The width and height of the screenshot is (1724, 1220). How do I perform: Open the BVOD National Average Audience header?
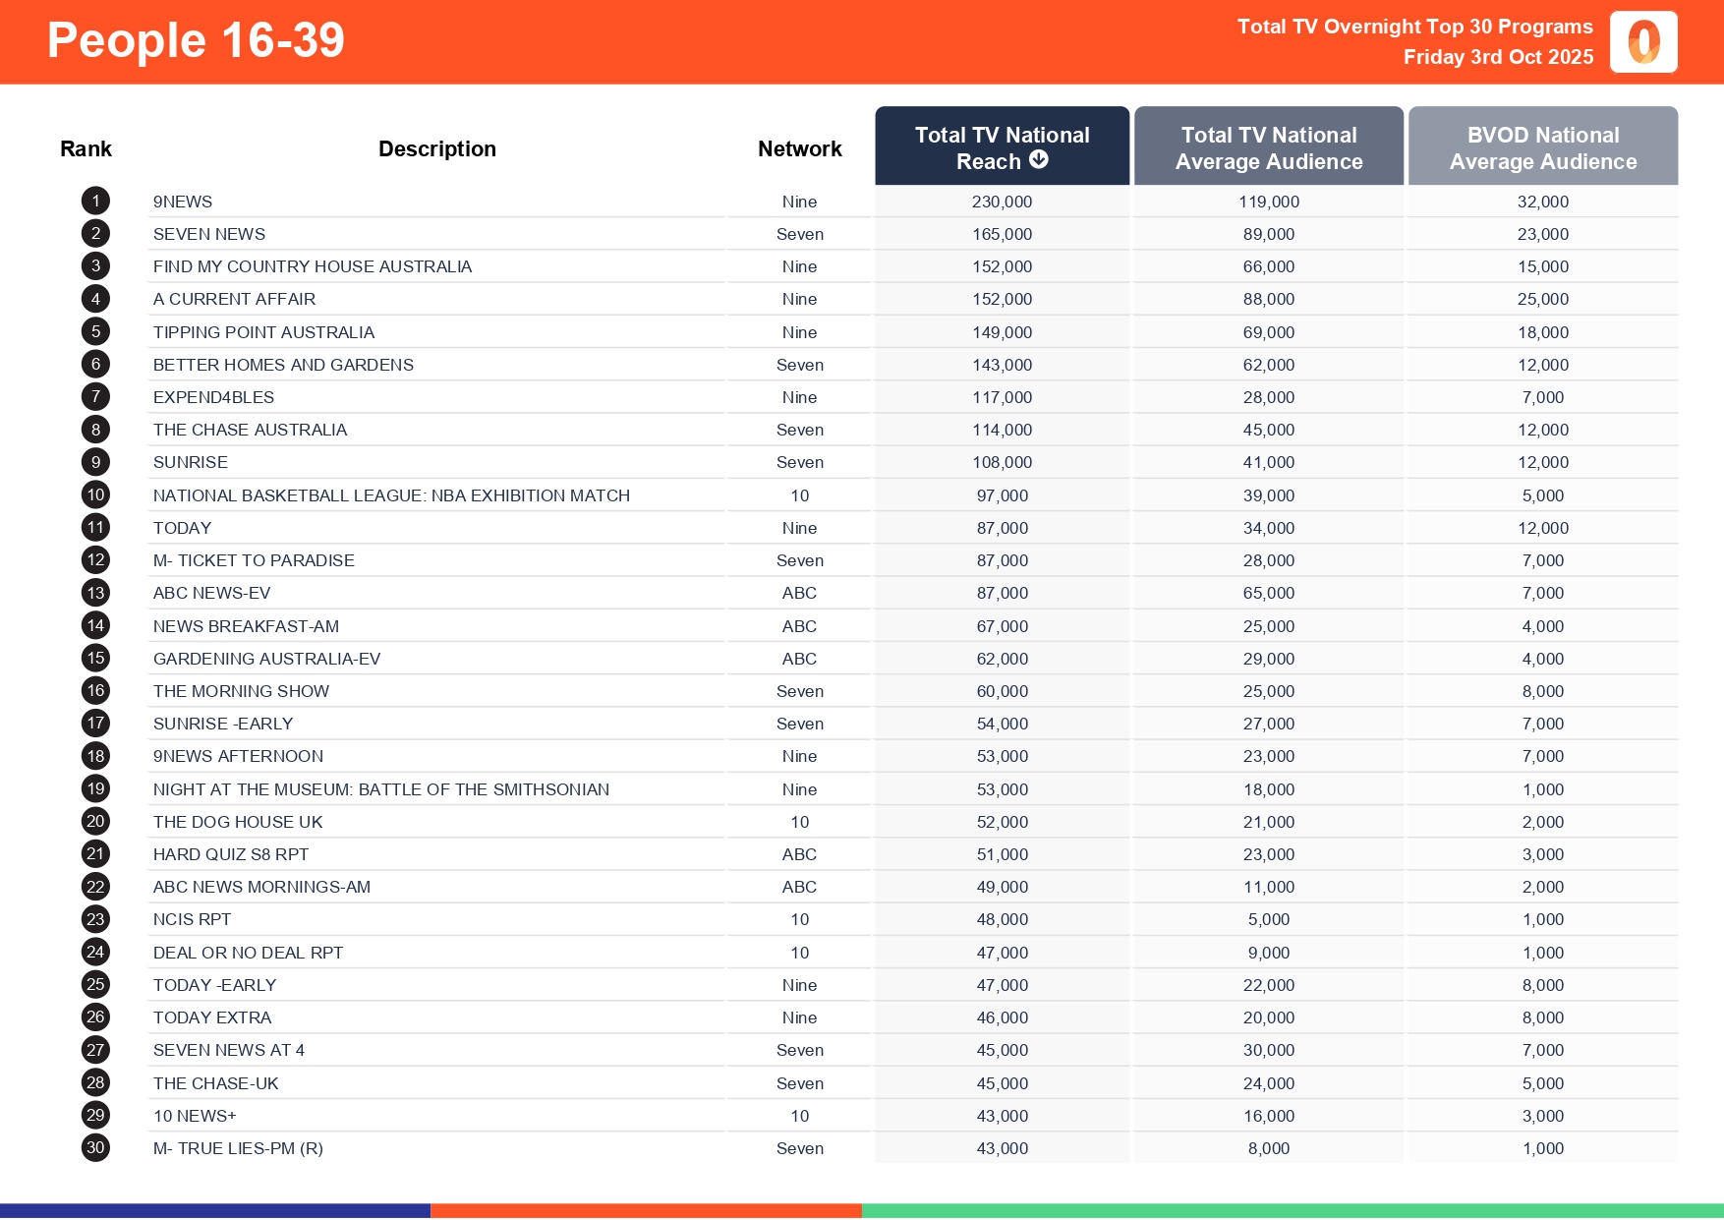(x=1542, y=145)
